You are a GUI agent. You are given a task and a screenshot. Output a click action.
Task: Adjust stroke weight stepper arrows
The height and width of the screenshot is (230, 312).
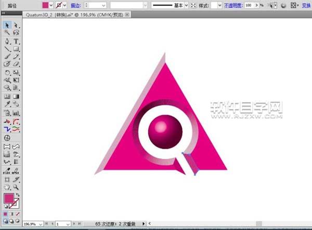(x=86, y=5)
